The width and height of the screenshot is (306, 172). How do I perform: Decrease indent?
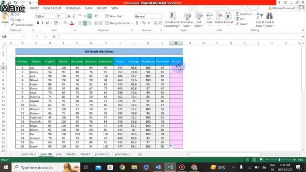96,23
